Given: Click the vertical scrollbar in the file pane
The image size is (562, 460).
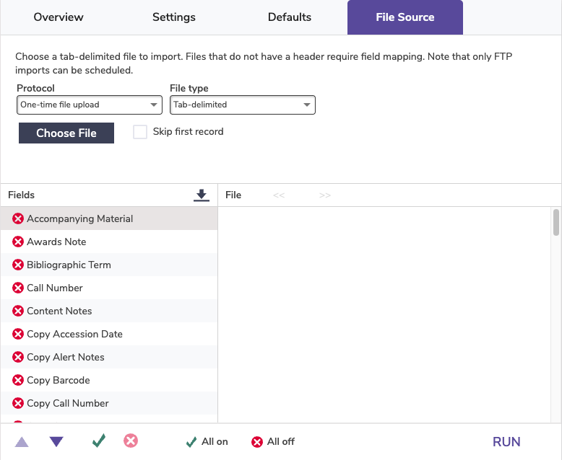Looking at the screenshot, I should pyautogui.click(x=556, y=223).
